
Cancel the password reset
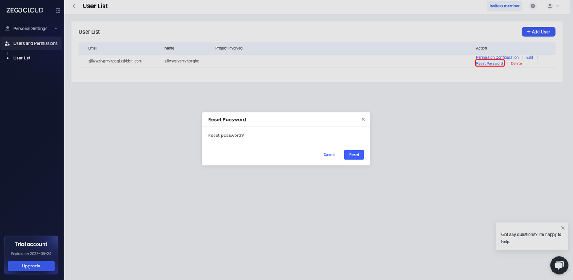pyautogui.click(x=329, y=155)
